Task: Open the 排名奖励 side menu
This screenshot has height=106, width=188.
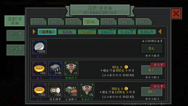Action: [x=16, y=50]
